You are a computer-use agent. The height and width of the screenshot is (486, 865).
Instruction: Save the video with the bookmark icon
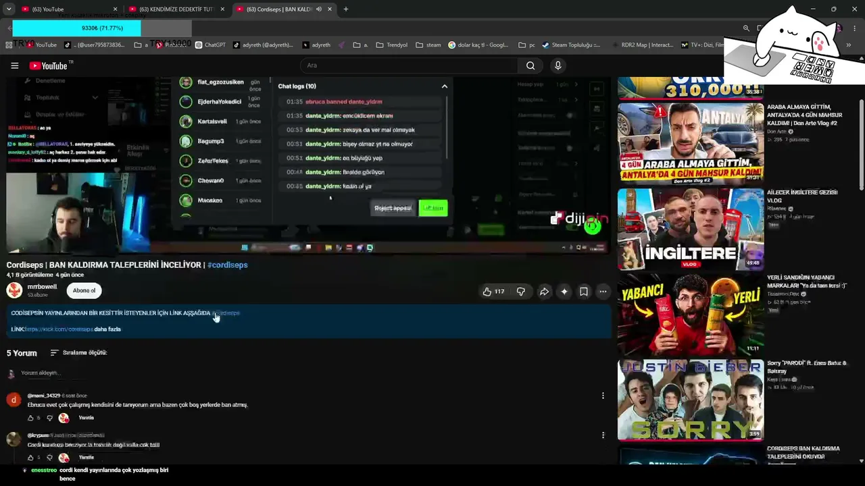point(584,292)
